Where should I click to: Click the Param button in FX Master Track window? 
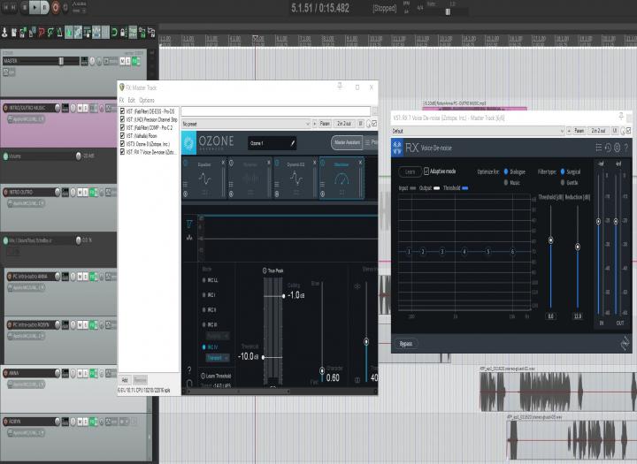pyautogui.click(x=325, y=124)
